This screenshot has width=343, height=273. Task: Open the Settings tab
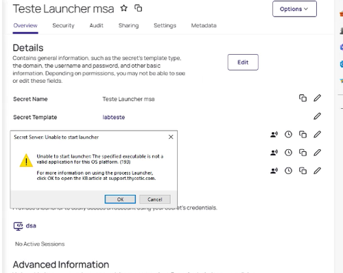coord(165,25)
